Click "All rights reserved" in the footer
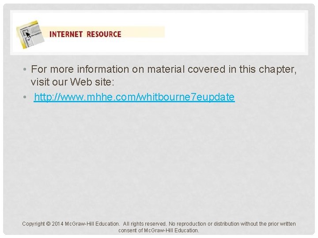The image size is (318, 238). pyautogui.click(x=144, y=224)
